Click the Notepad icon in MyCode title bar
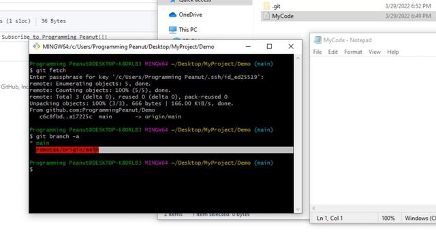 click(x=317, y=40)
